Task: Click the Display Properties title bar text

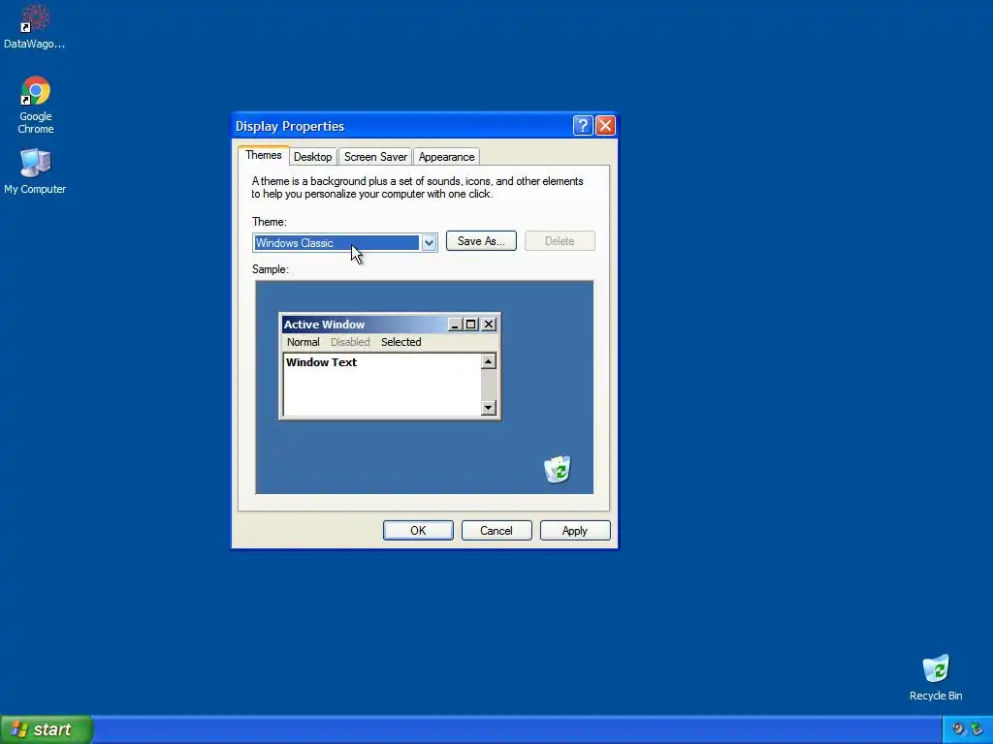Action: (290, 126)
